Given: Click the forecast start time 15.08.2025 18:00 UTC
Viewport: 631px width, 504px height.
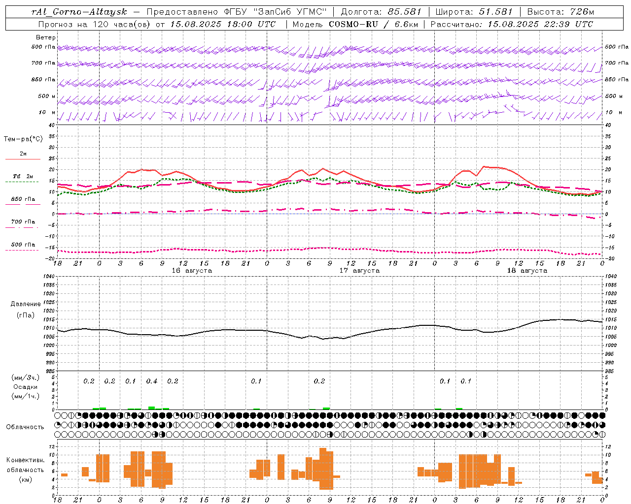Looking at the screenshot, I should (223, 24).
